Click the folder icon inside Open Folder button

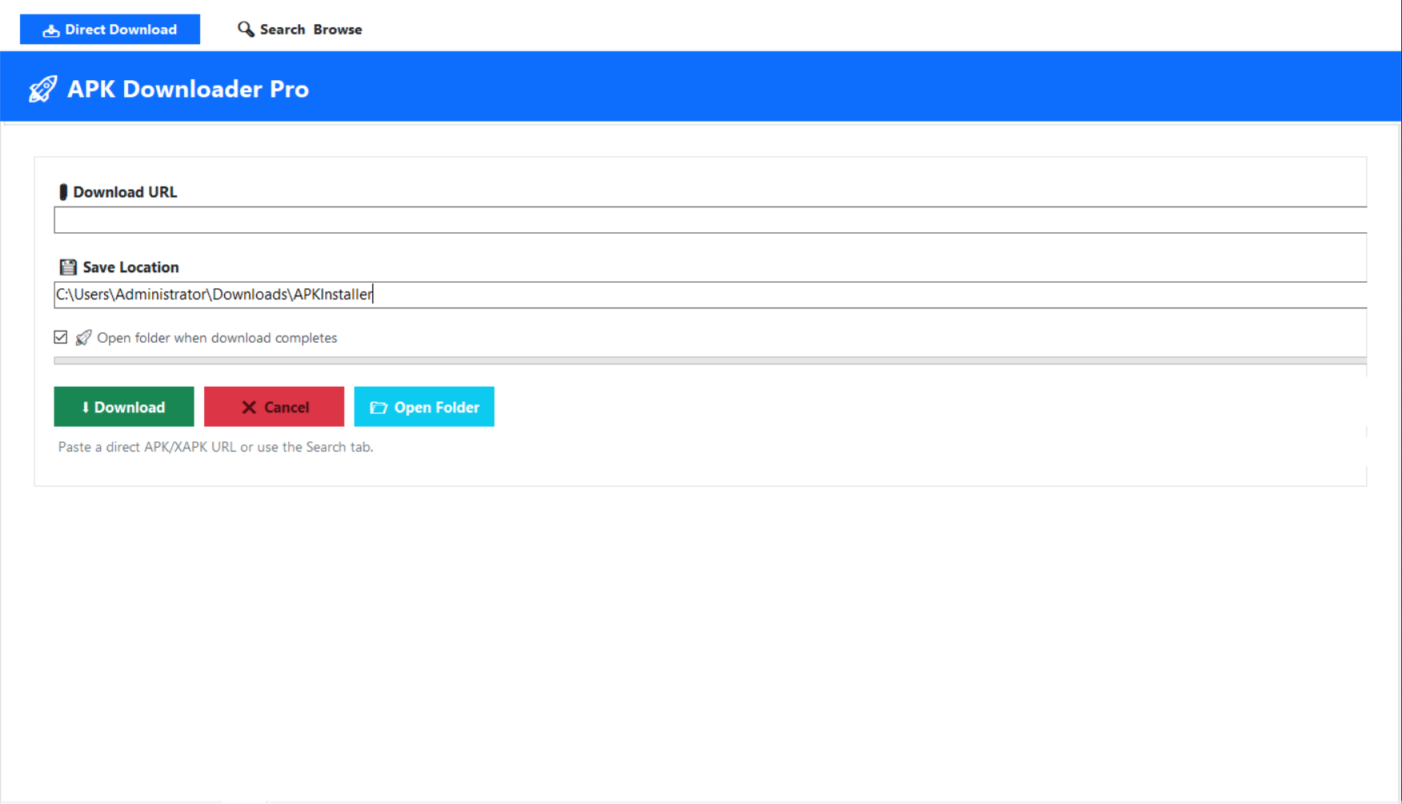pos(378,406)
